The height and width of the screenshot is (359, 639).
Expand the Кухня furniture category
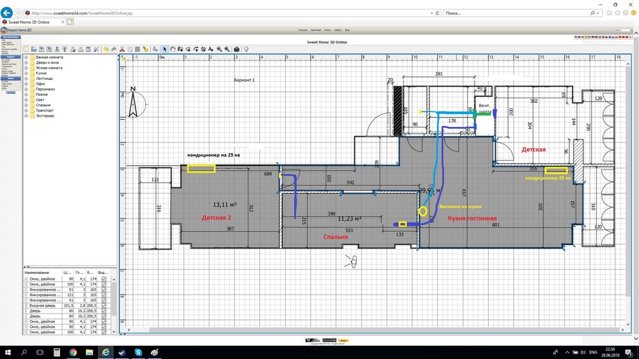[26, 73]
